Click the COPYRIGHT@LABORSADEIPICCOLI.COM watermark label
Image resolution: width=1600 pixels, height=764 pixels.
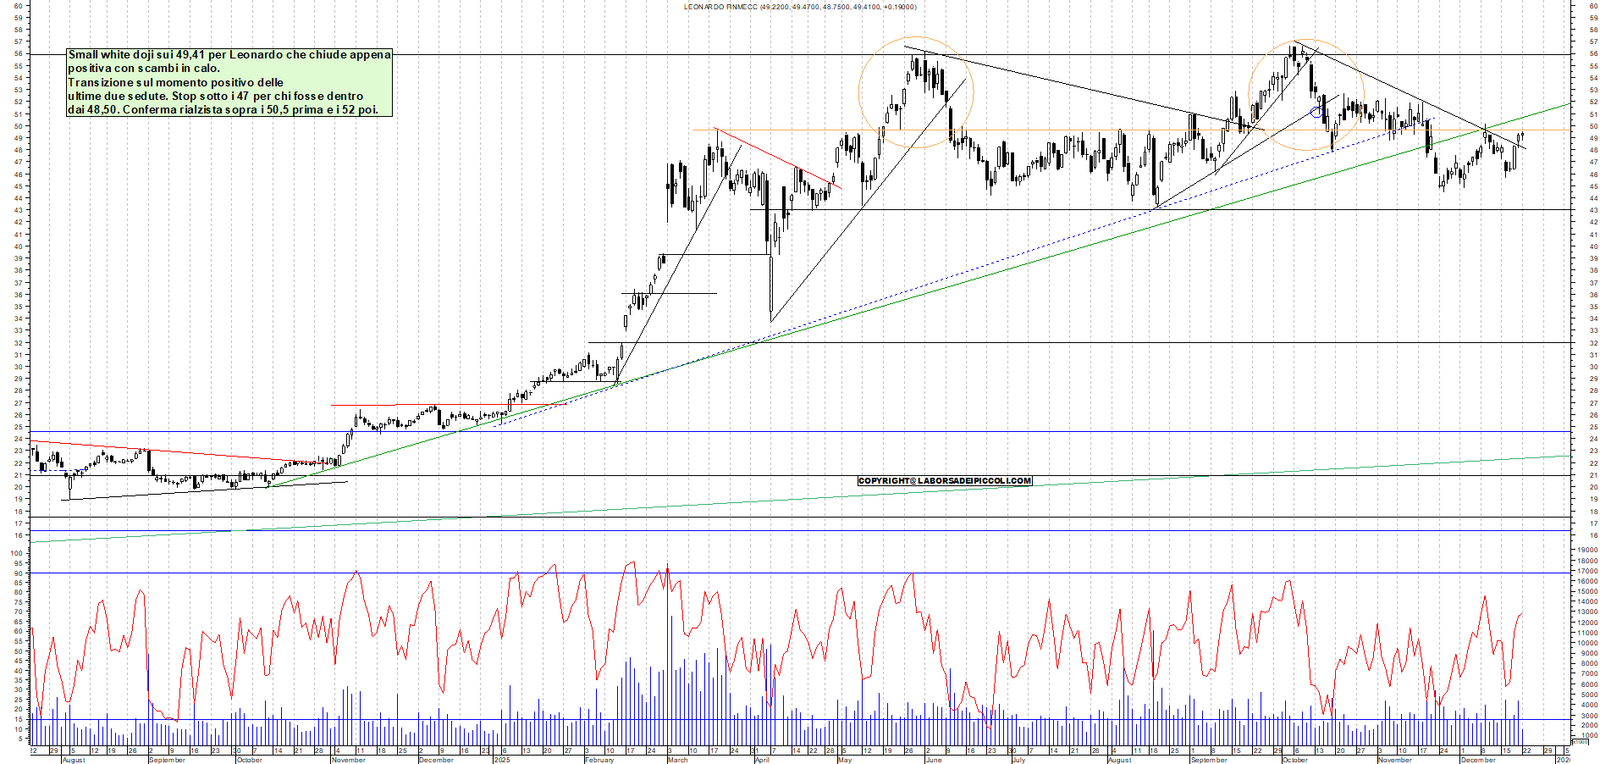(945, 481)
